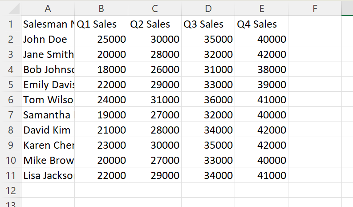
Task: Click Mike Brown's Q2 value 27000
Action: (x=154, y=160)
